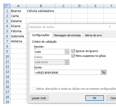This screenshot has height=107, width=116.
Task: Switch to Mensagem de entrada tab
Action: tap(67, 35)
